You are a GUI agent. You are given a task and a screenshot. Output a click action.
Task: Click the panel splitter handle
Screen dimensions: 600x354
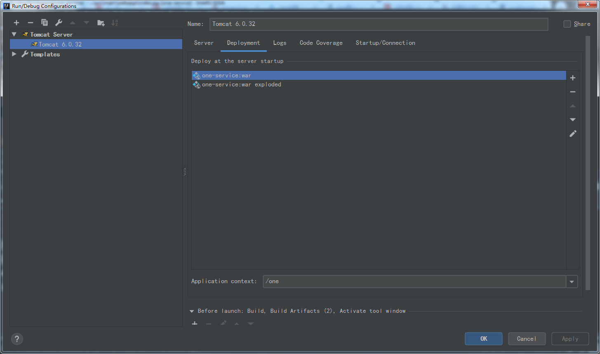pos(184,172)
